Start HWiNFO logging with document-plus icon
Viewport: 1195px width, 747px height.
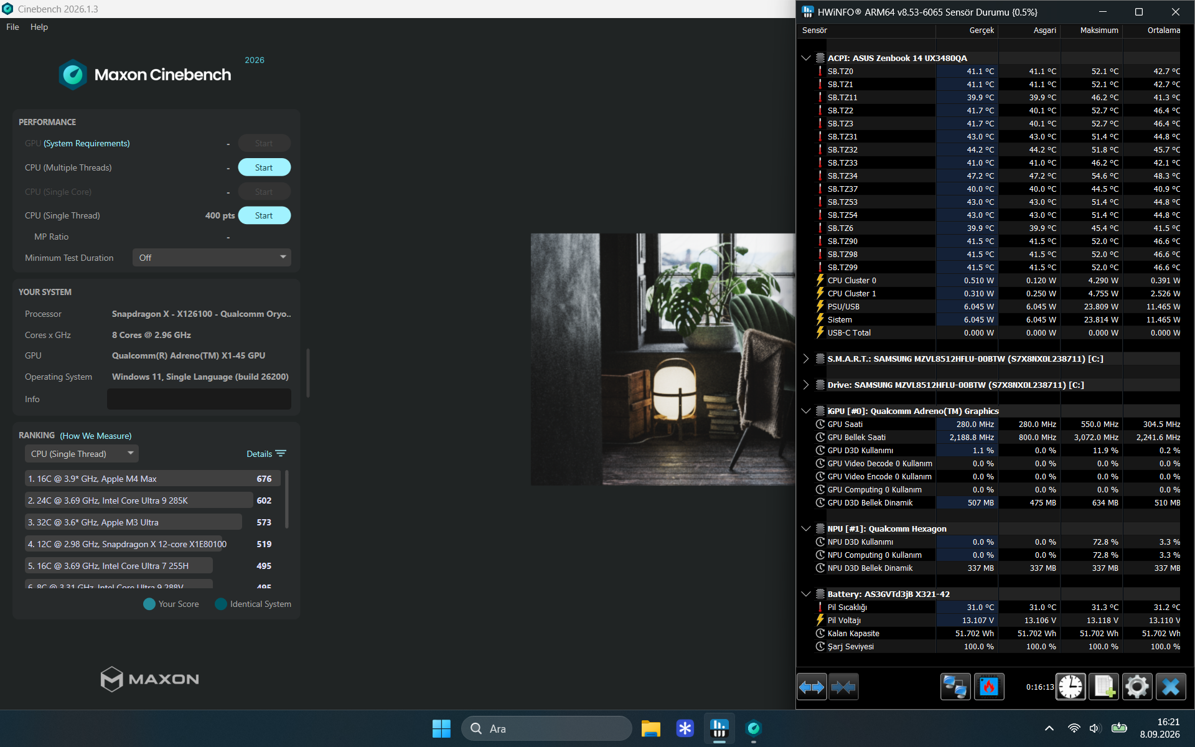click(1104, 687)
